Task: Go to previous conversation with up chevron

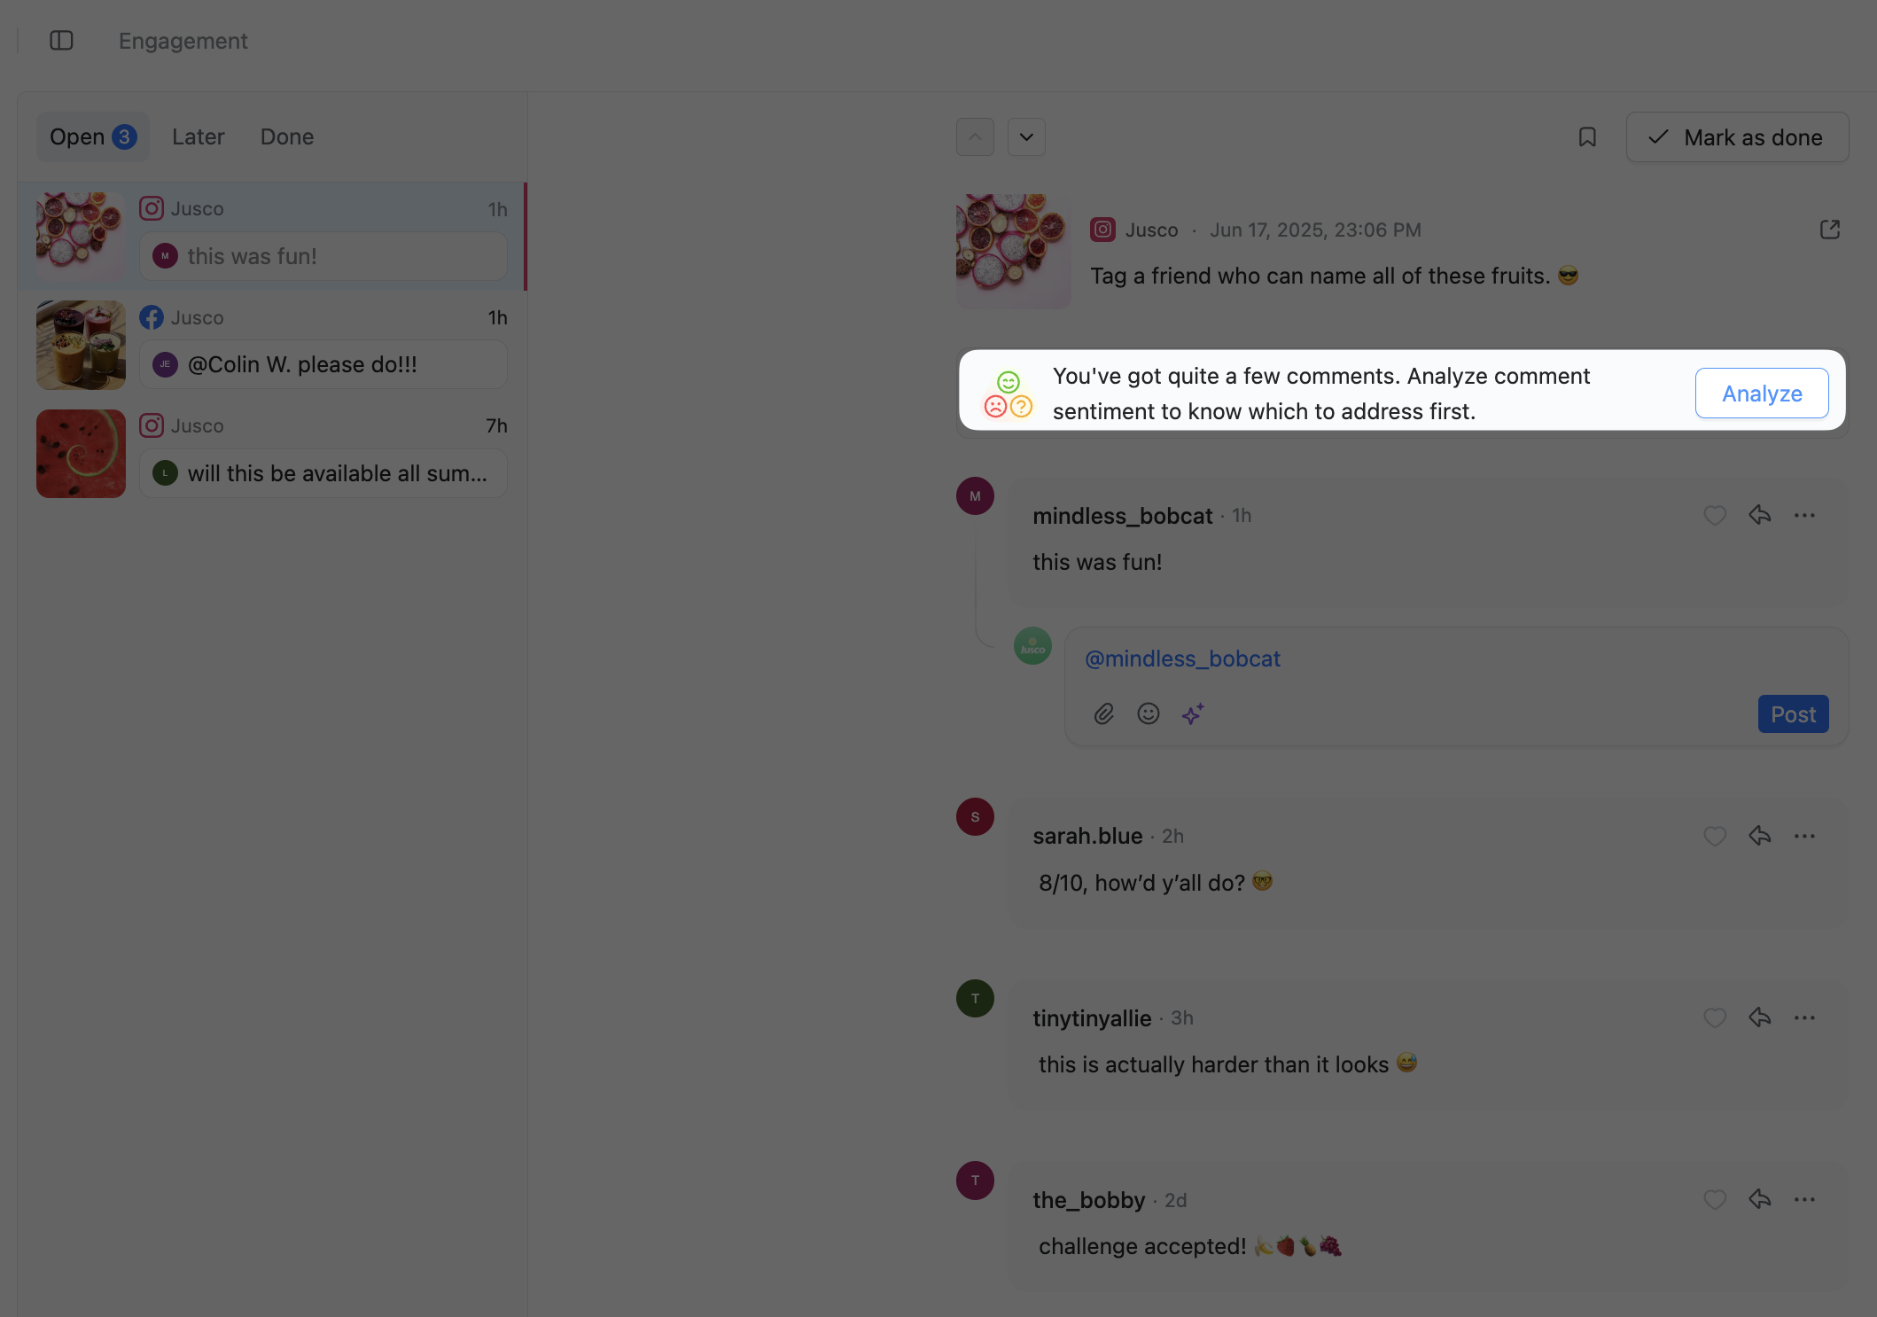Action: (975, 137)
